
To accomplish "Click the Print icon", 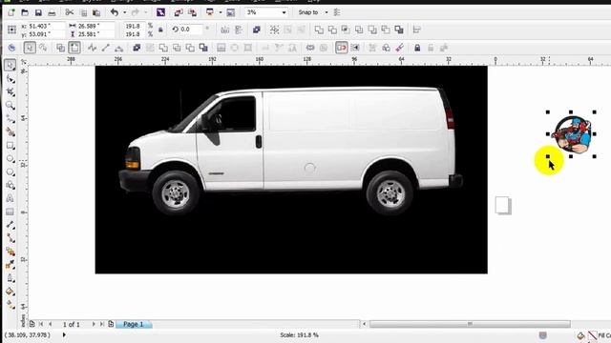I will coord(52,12).
